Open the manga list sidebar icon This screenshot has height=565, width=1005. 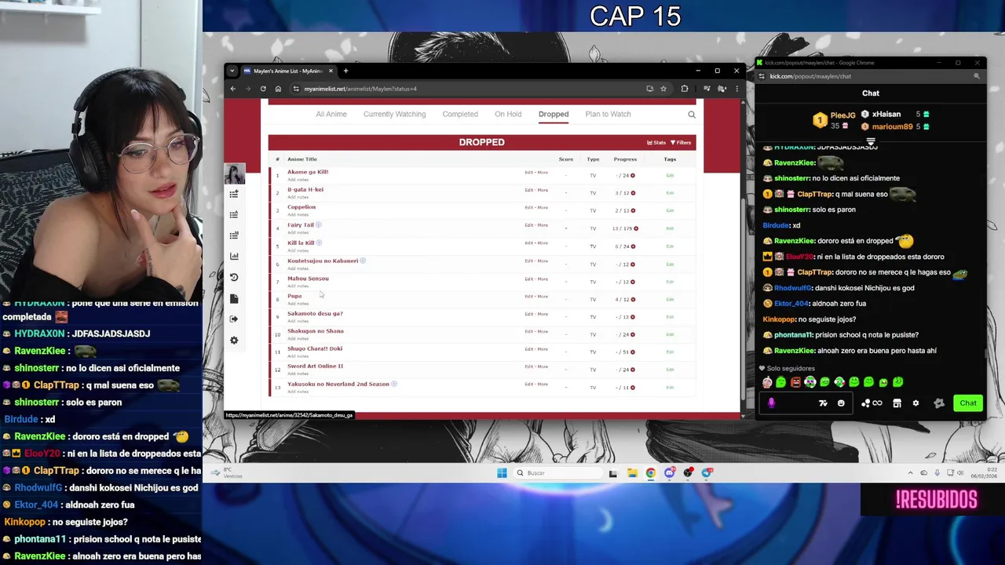point(234,235)
